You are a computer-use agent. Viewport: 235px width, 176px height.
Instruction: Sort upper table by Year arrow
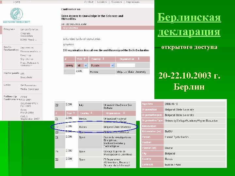pos(85,59)
